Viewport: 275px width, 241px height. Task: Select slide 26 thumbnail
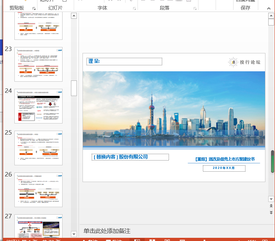coord(38,190)
